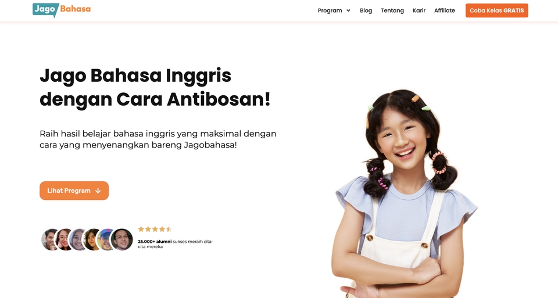Select the alumni avatar with glasses
Image resolution: width=558 pixels, height=298 pixels.
pyautogui.click(x=64, y=239)
